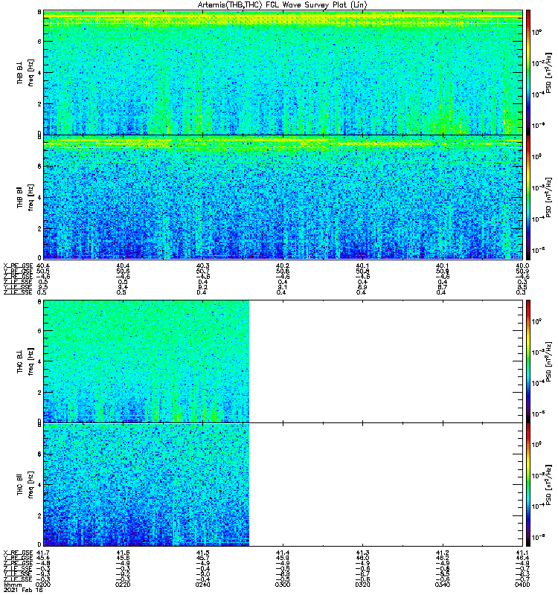Click tick label "6" on THB B⊥ frequency axis
The width and height of the screenshot is (558, 595).
point(39,42)
